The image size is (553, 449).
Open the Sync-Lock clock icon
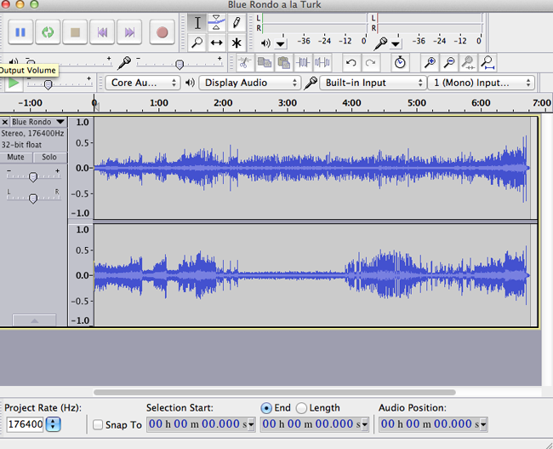point(400,62)
